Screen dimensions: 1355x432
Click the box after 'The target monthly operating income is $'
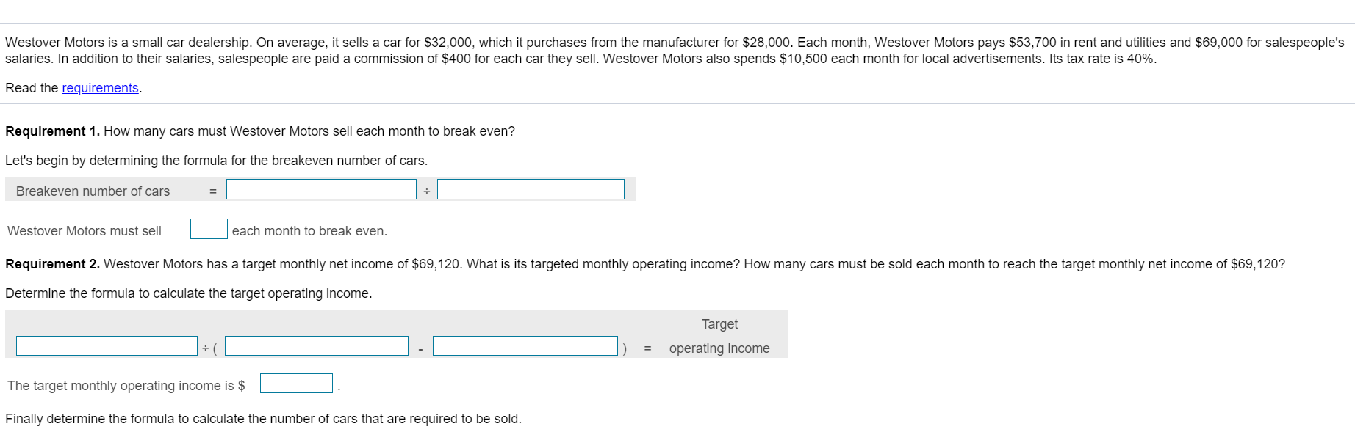(296, 382)
